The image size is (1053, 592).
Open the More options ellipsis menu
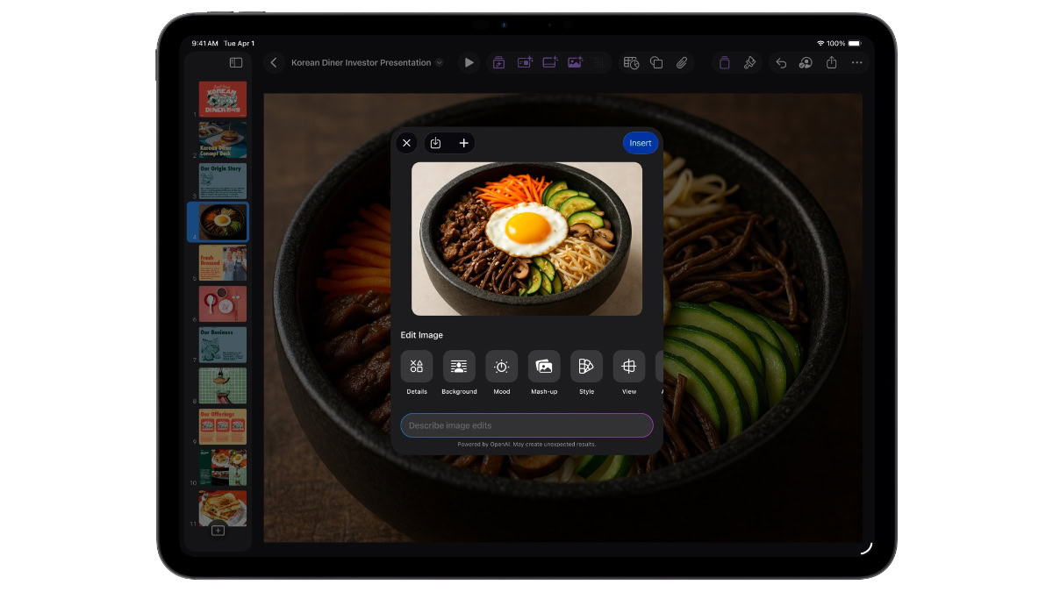[856, 62]
